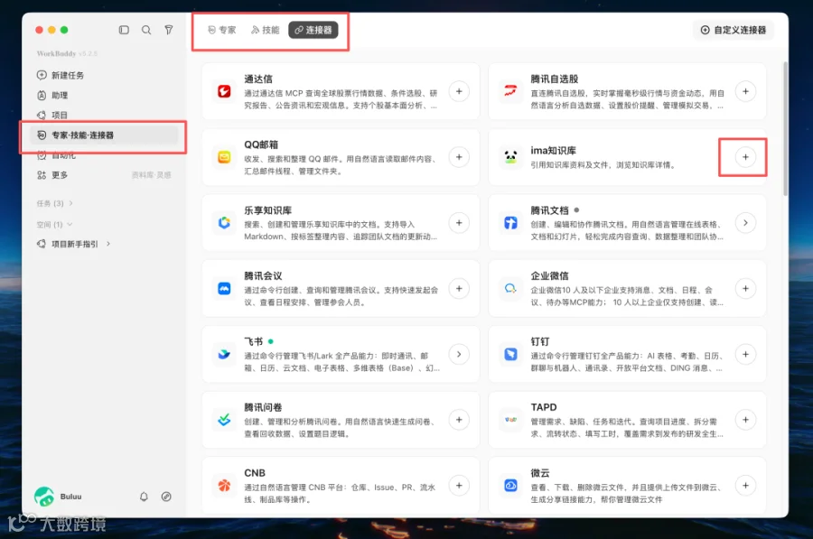Image resolution: width=813 pixels, height=539 pixels.
Task: Add the CNB connector
Action: (460, 486)
